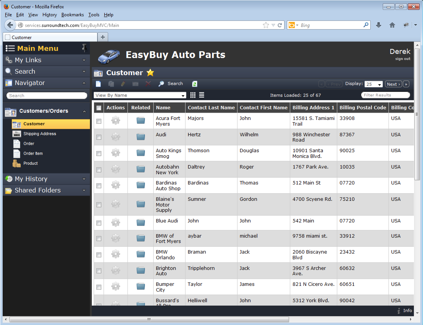Collapse the Navigator section
Image resolution: width=423 pixels, height=325 pixels.
tap(84, 83)
